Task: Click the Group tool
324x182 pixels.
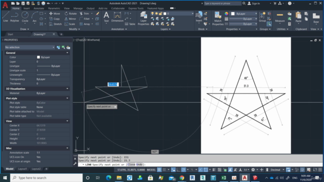Action: click(262, 17)
